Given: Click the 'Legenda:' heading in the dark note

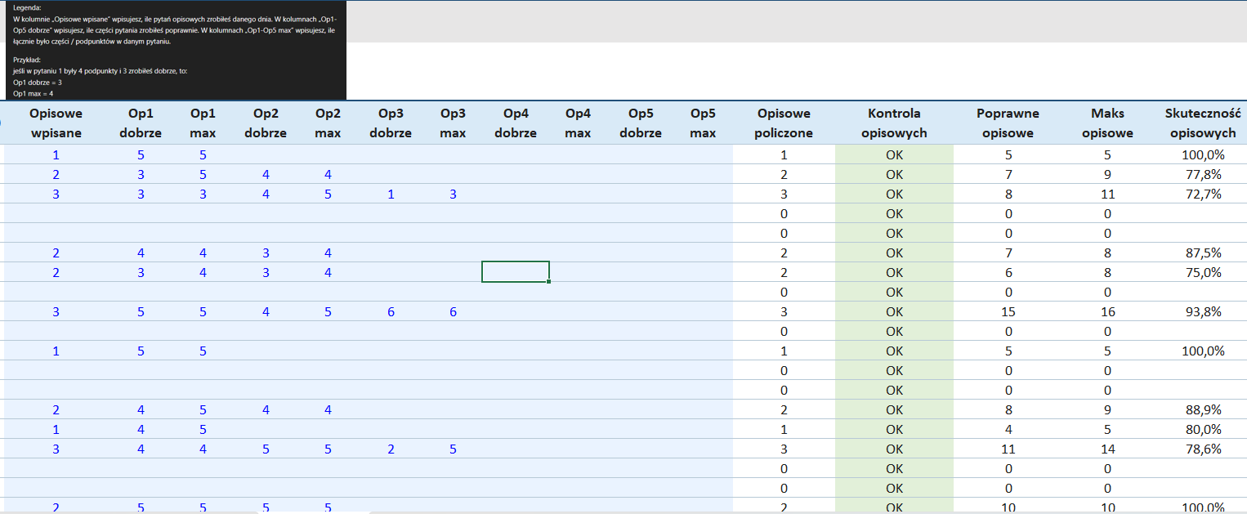Looking at the screenshot, I should pyautogui.click(x=27, y=7).
